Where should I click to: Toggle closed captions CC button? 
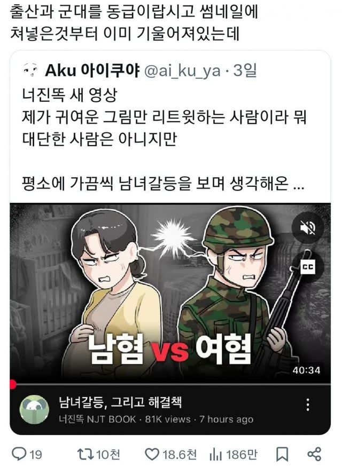pos(308,267)
